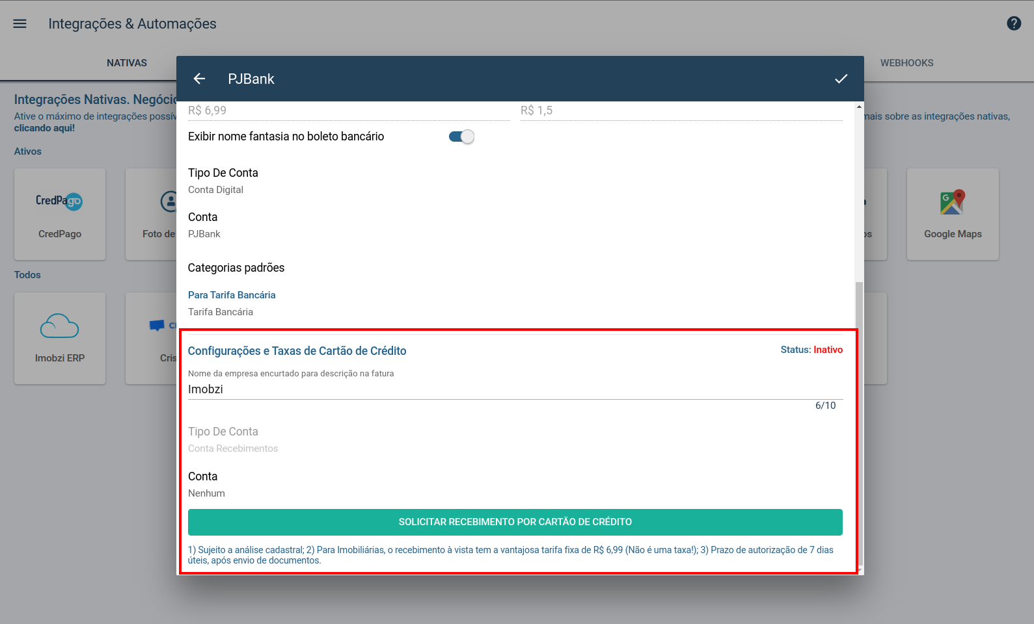
Task: Click the R$ 1,5 fee field
Action: pos(681,111)
